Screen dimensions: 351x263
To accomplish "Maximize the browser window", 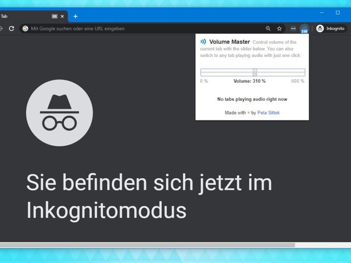I will (338, 13).
